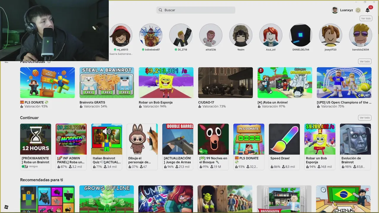Click the info icon beside Patrocinadas
This screenshot has width=379, height=213.
coord(49,62)
